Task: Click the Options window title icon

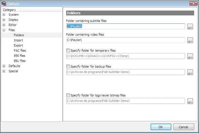Action: (3, 3)
